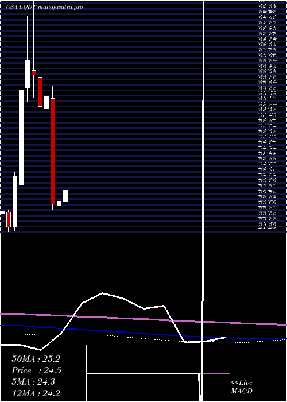Select the Price : 24.5 readout
Viewport: 287px width, 402px height.
37,370
